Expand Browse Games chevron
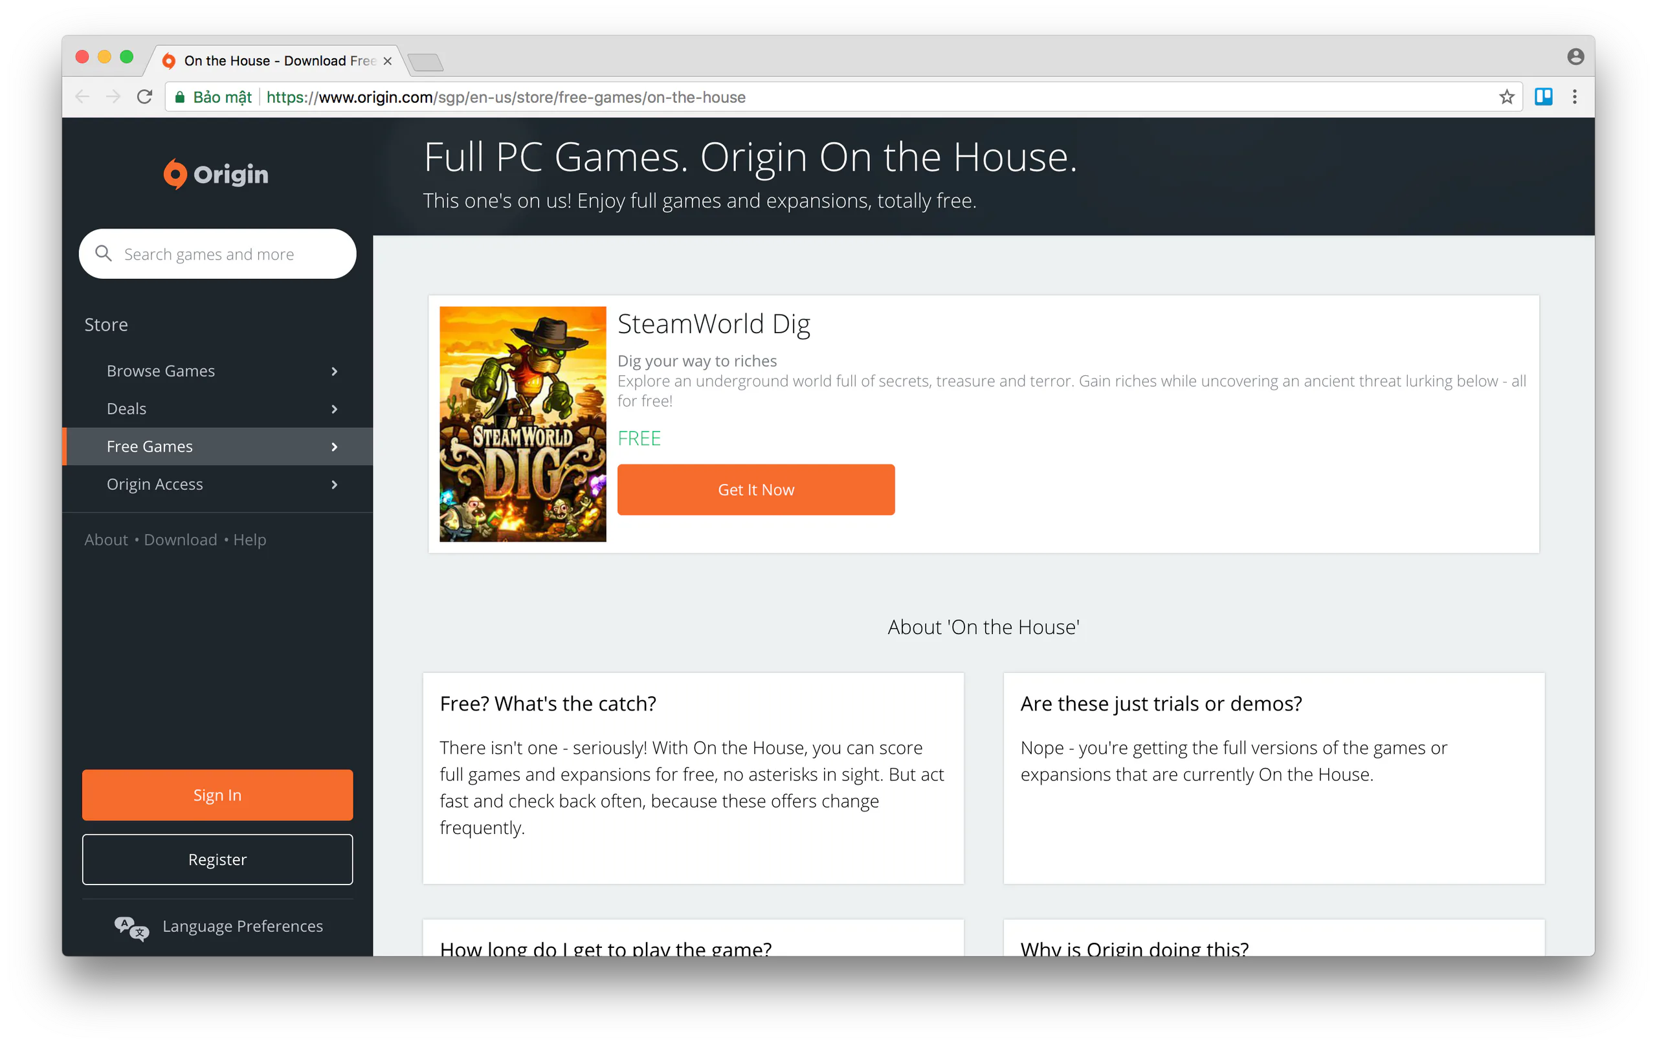The width and height of the screenshot is (1657, 1045). [x=335, y=371]
